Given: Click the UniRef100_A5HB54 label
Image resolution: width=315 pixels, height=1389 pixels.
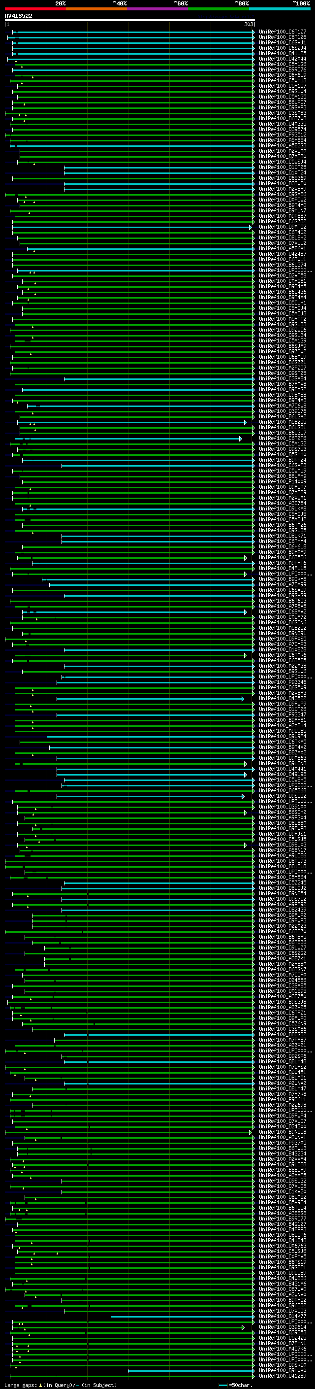Looking at the screenshot, I should [x=283, y=140].
